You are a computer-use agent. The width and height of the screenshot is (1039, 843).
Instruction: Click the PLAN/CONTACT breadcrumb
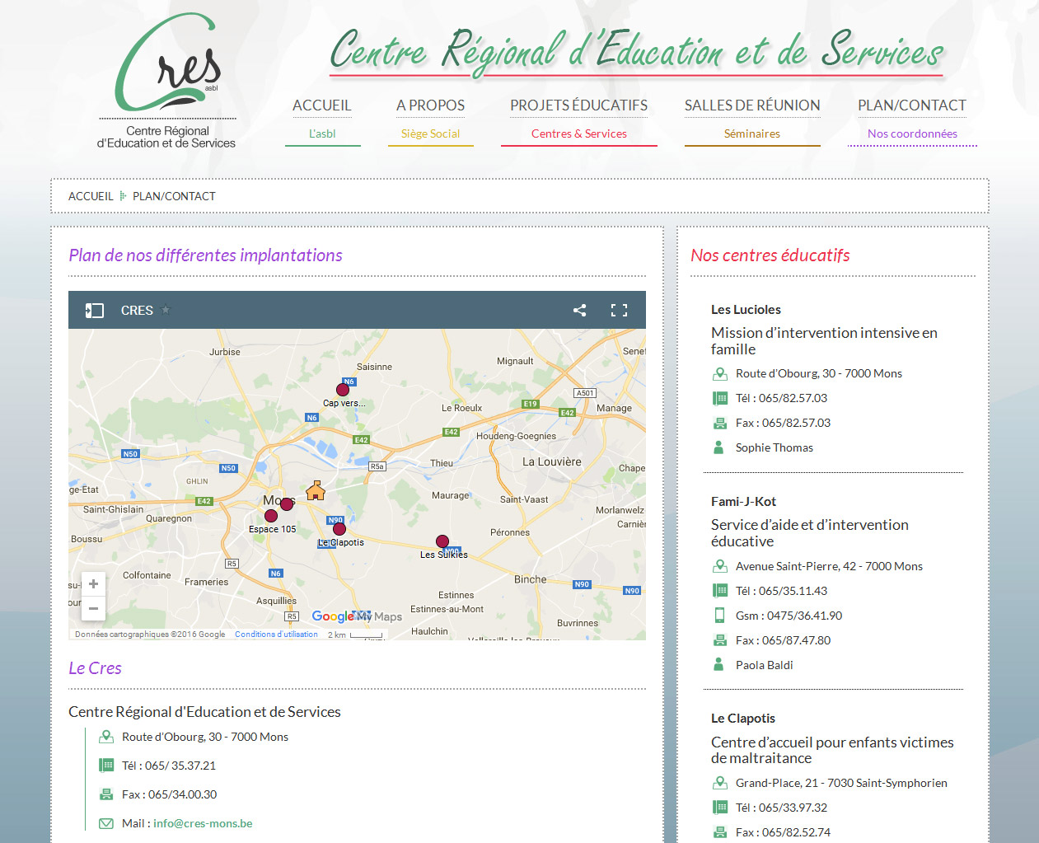[x=174, y=196]
